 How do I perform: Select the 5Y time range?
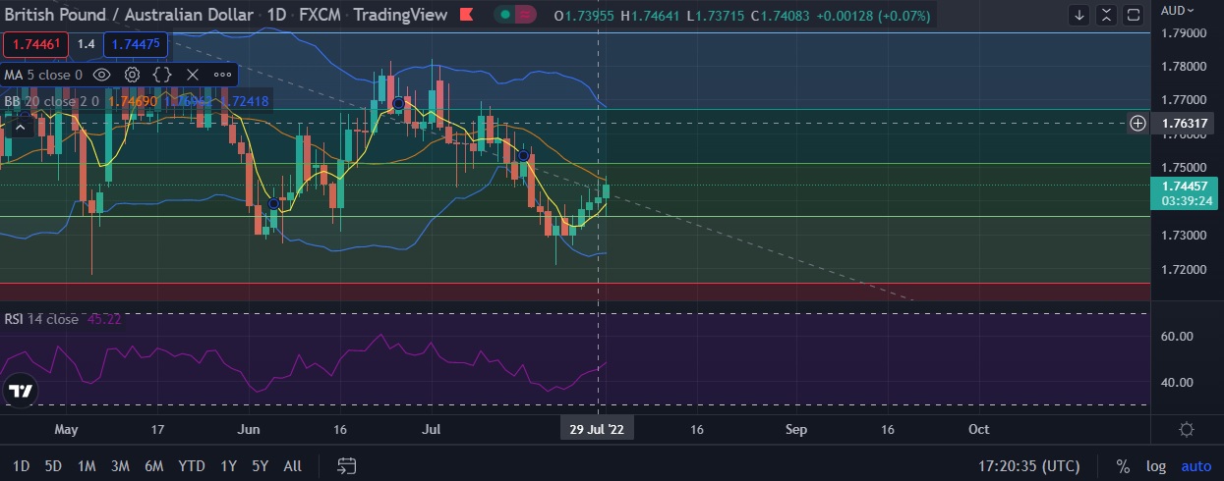pos(260,465)
